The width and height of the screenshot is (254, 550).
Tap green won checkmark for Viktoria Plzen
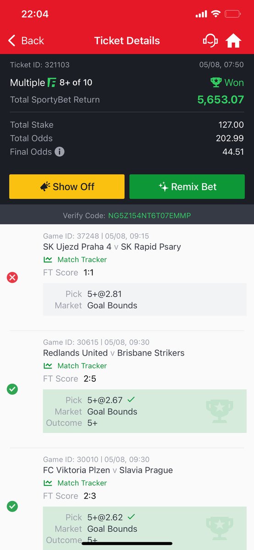coord(12,506)
